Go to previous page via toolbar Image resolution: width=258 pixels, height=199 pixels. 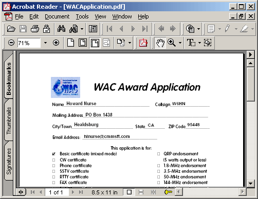point(121,29)
